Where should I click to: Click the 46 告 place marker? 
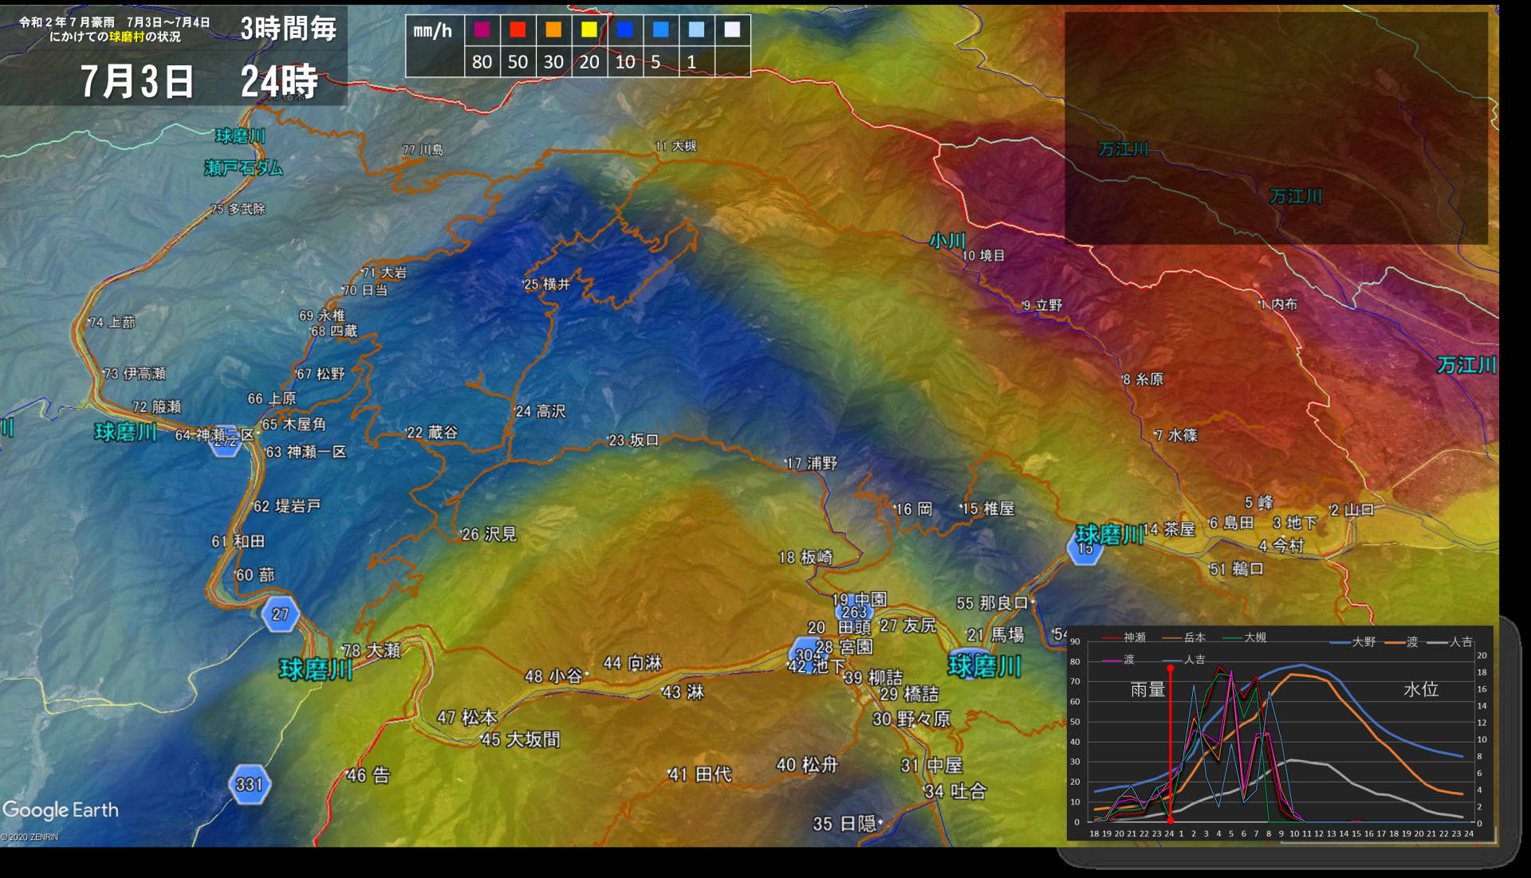coord(368,774)
